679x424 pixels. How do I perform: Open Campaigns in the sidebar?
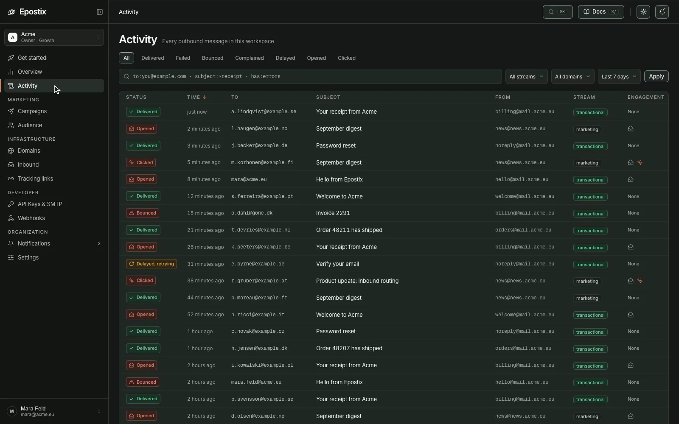click(x=54, y=111)
